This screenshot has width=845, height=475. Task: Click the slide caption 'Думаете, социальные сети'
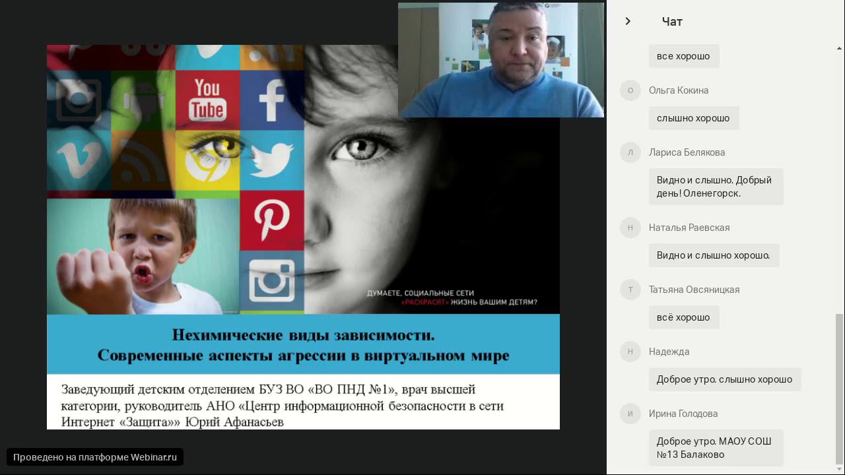coord(421,293)
